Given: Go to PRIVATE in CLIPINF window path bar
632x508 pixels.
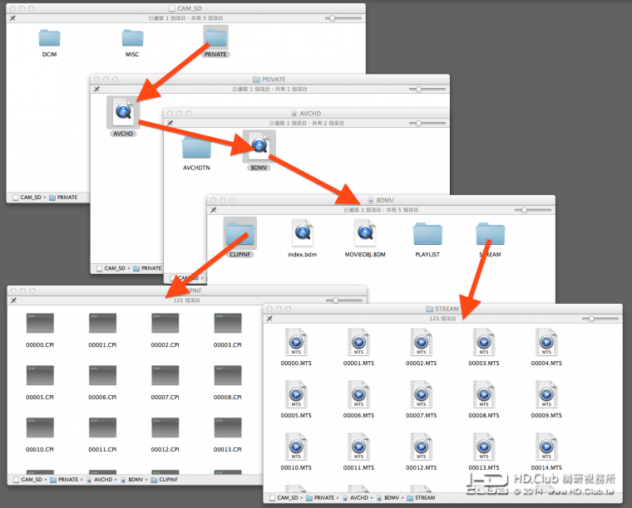Looking at the screenshot, I should coord(65,480).
